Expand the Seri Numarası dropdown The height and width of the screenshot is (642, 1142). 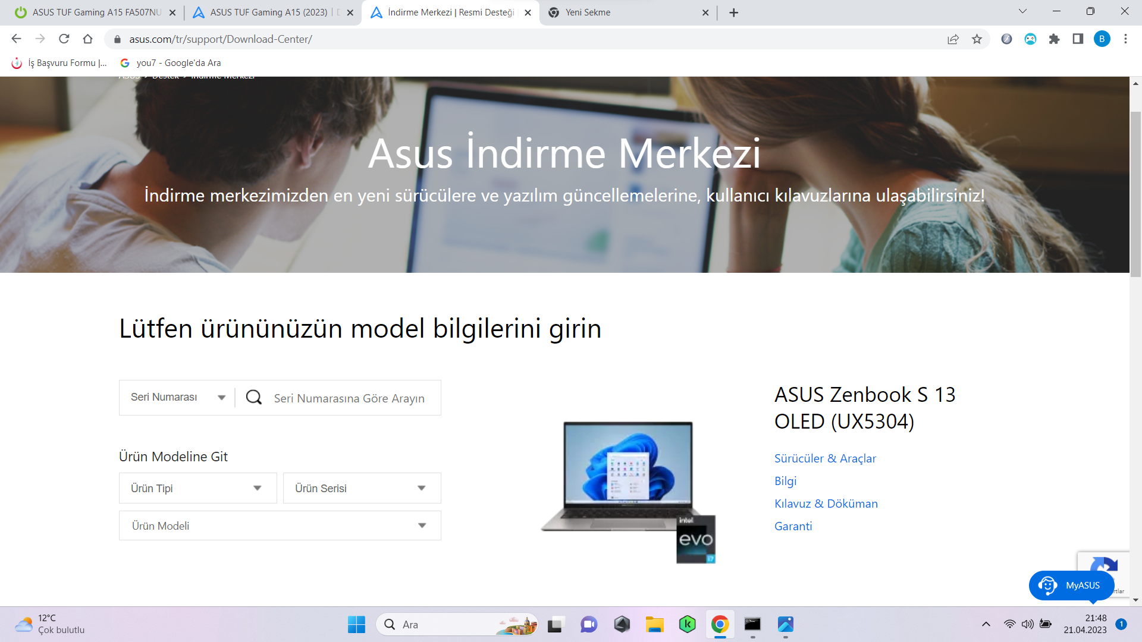click(177, 398)
